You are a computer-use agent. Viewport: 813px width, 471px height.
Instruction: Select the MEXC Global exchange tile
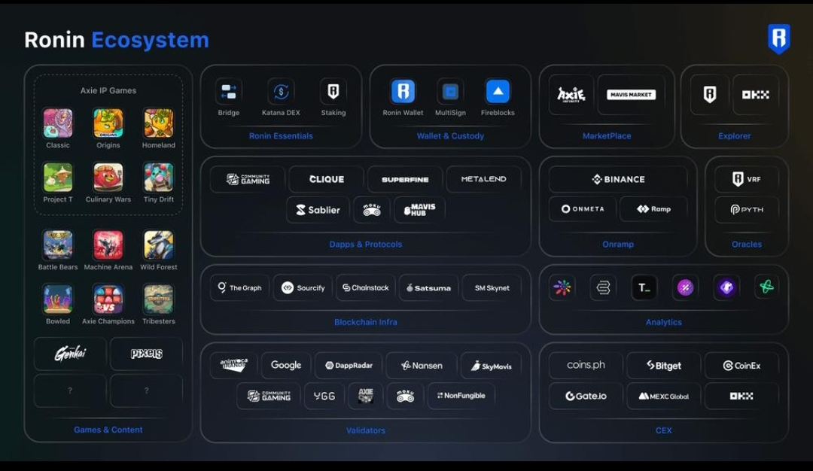pyautogui.click(x=664, y=396)
